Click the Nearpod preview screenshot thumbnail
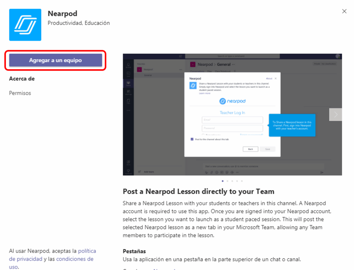Image resolution: width=354 pixels, height=270 pixels. pyautogui.click(x=232, y=115)
